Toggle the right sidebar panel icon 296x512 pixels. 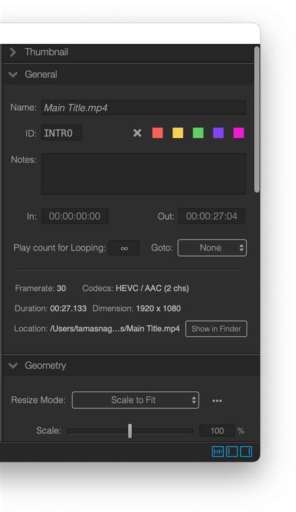[246, 451]
